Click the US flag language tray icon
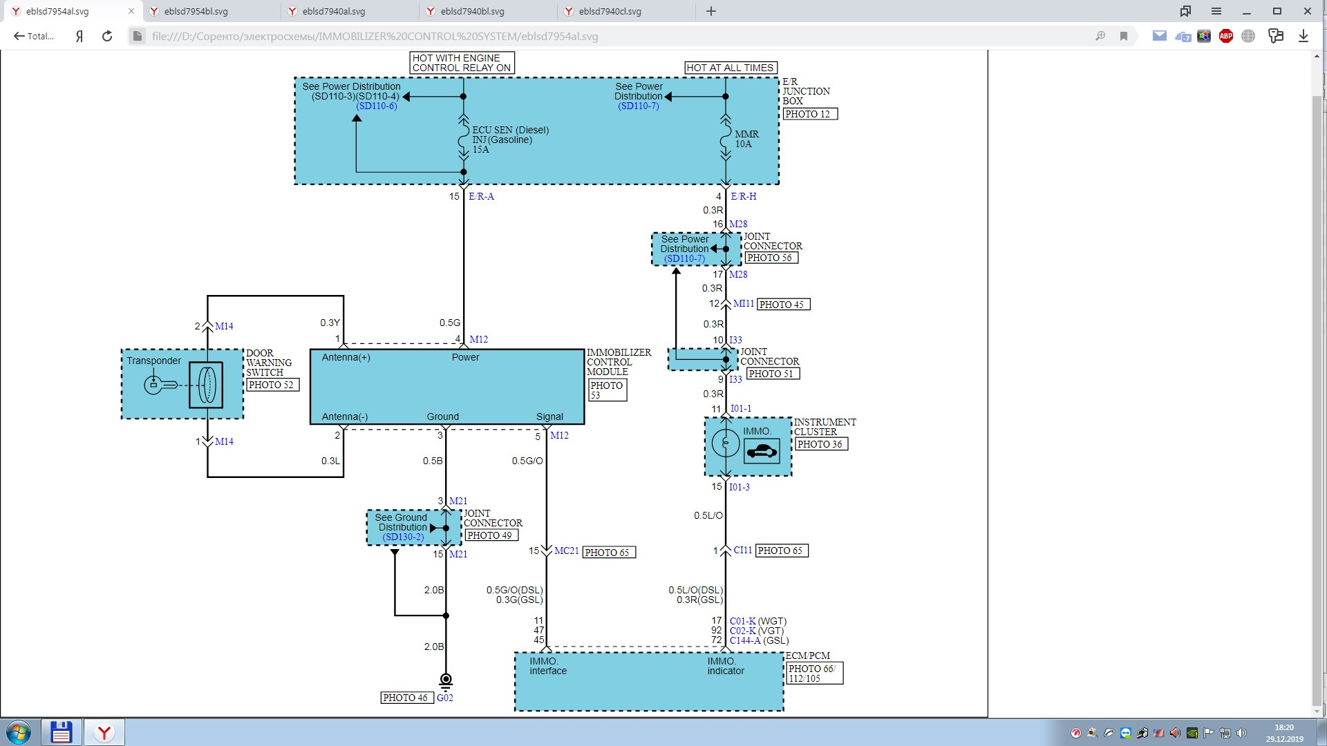Viewport: 1327px width, 746px height. [1158, 733]
